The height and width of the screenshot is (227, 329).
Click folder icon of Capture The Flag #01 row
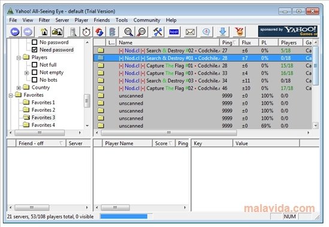click(x=101, y=65)
